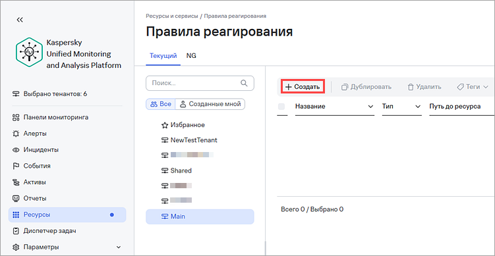Click the Панели мониторинга grid icon
This screenshot has height=256, width=495.
pos(16,118)
